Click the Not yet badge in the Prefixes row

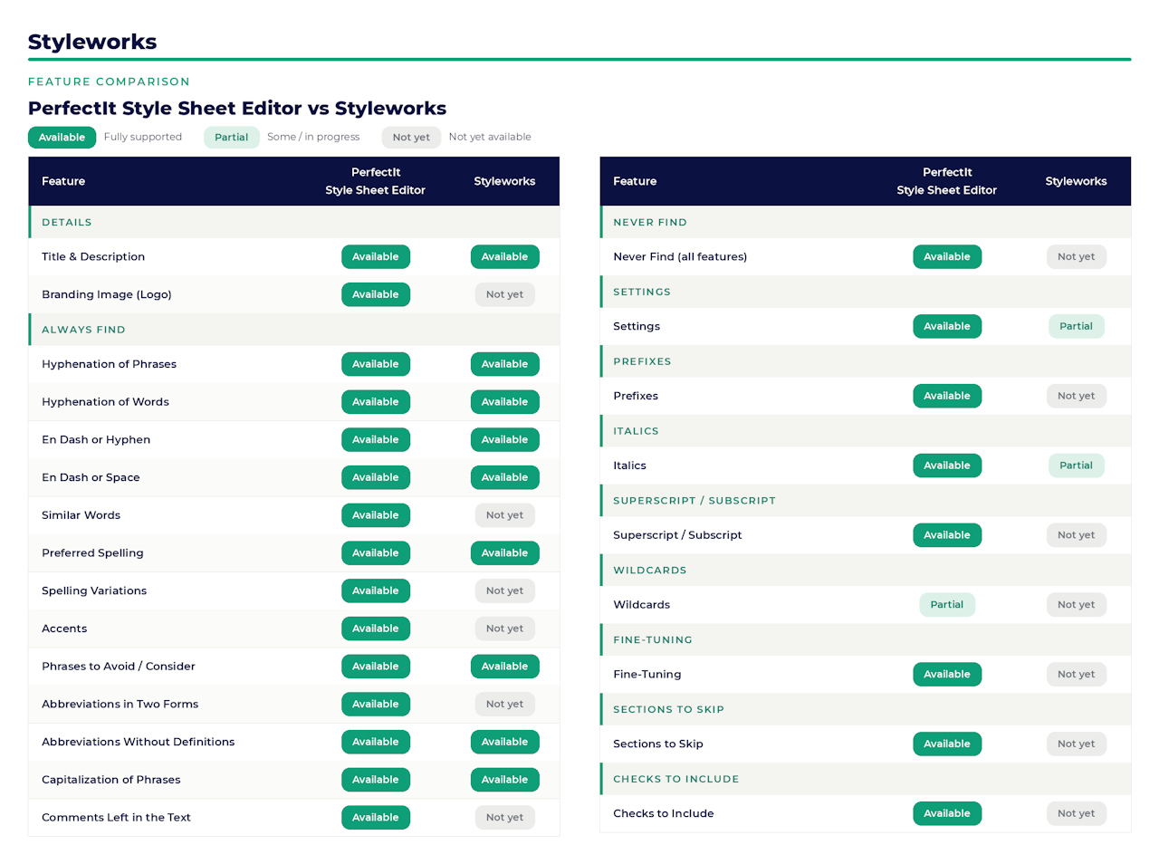1076,396
